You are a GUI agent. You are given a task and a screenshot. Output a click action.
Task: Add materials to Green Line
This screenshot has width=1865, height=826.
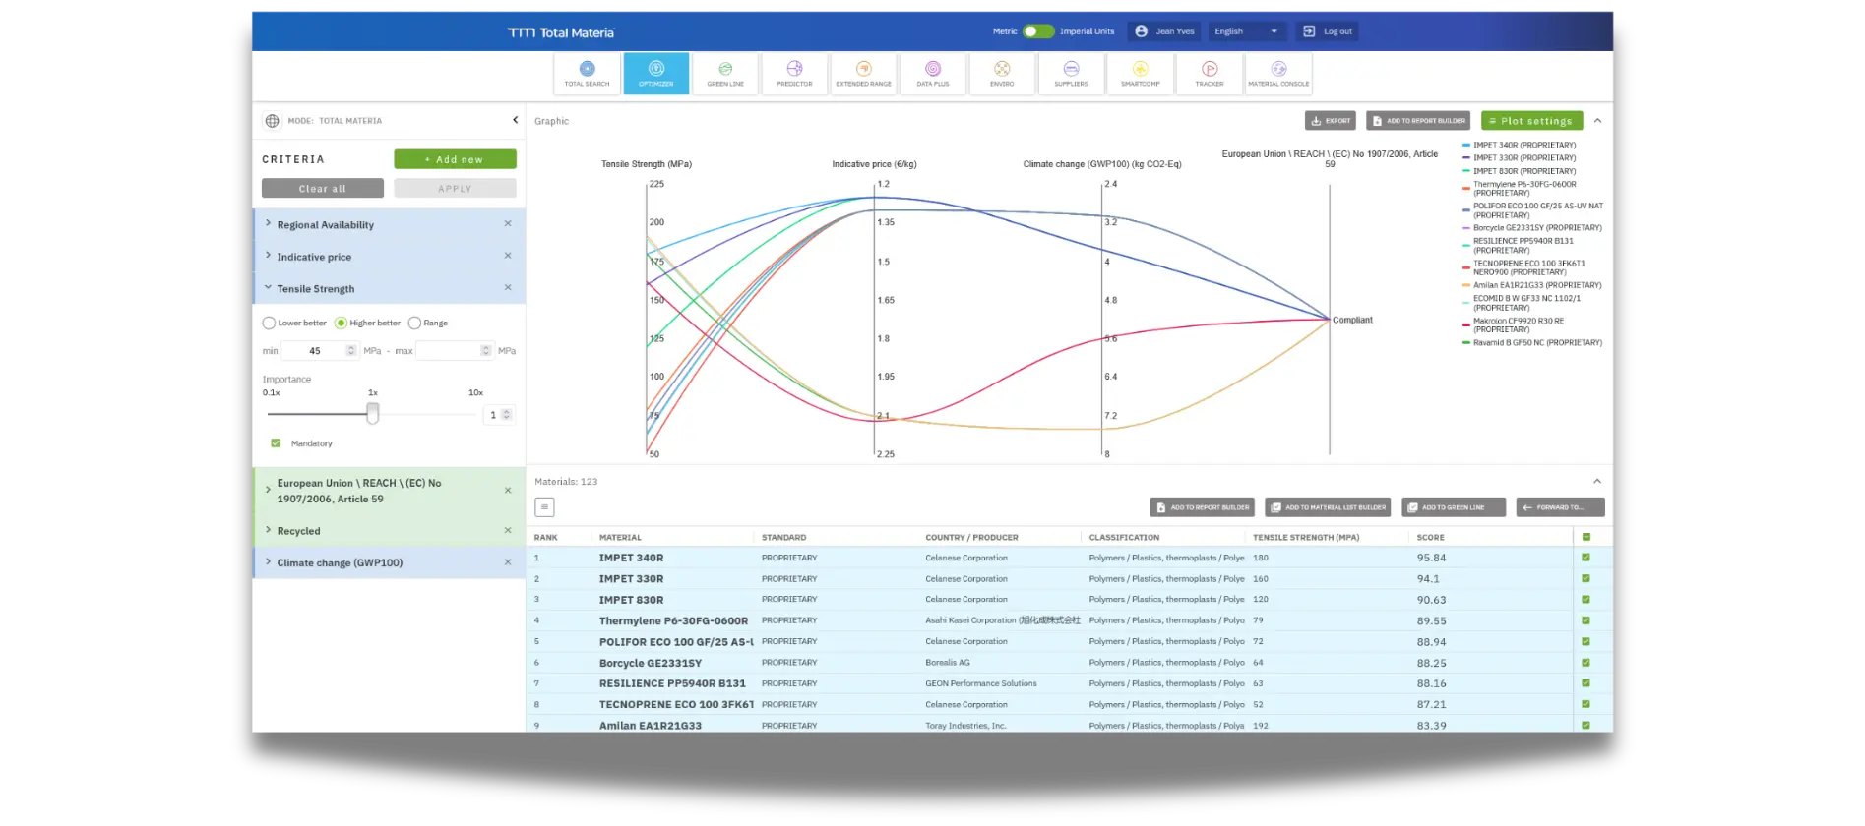click(x=1454, y=507)
